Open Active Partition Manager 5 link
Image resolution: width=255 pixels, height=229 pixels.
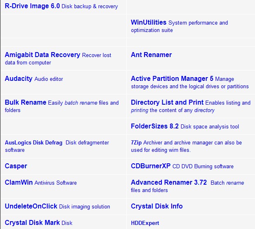pyautogui.click(x=172, y=79)
